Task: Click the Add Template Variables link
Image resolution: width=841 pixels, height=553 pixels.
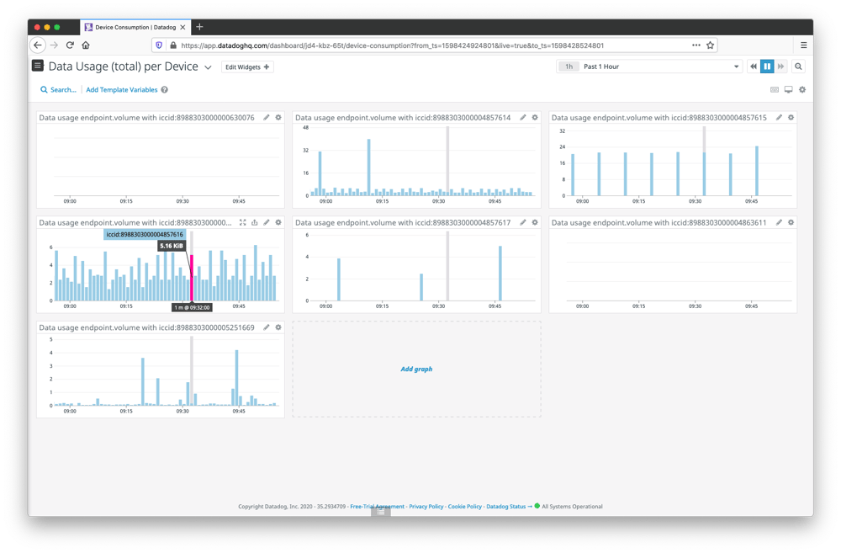Action: tap(121, 89)
